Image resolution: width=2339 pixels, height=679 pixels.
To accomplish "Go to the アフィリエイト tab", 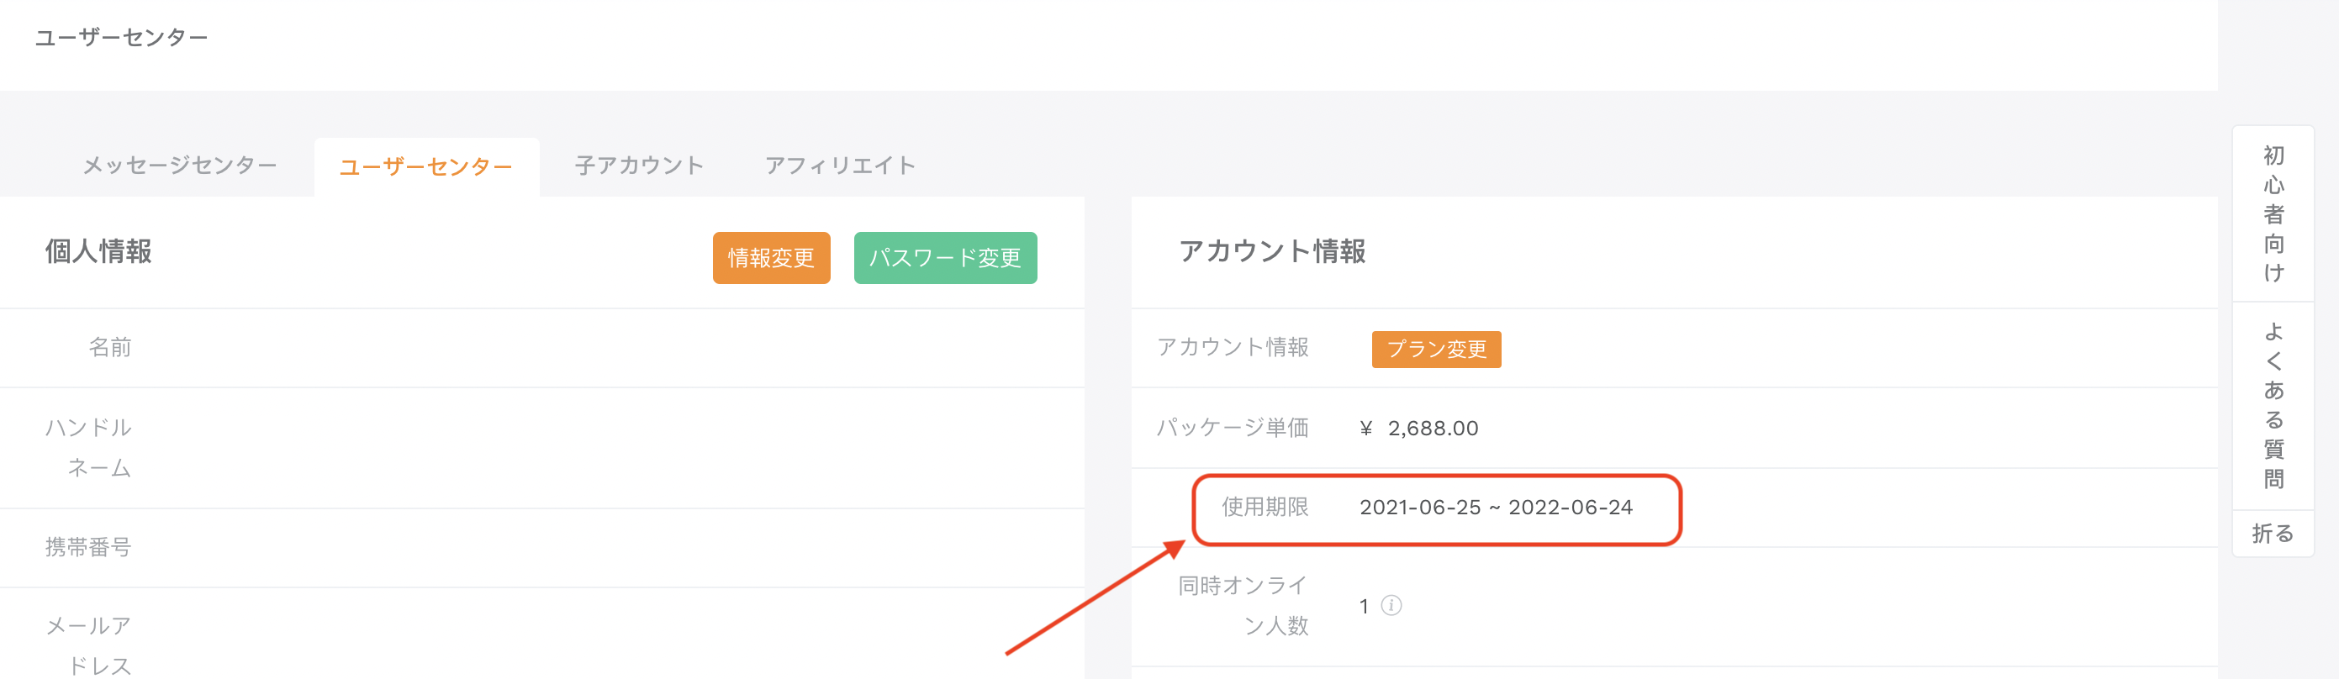I will pyautogui.click(x=840, y=166).
